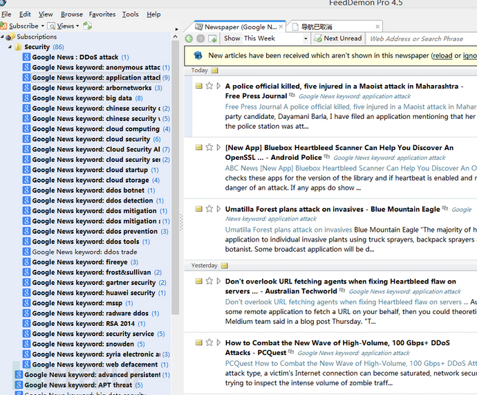Expand the Maoist attack article triangle
This screenshot has width=477, height=395.
(218, 86)
